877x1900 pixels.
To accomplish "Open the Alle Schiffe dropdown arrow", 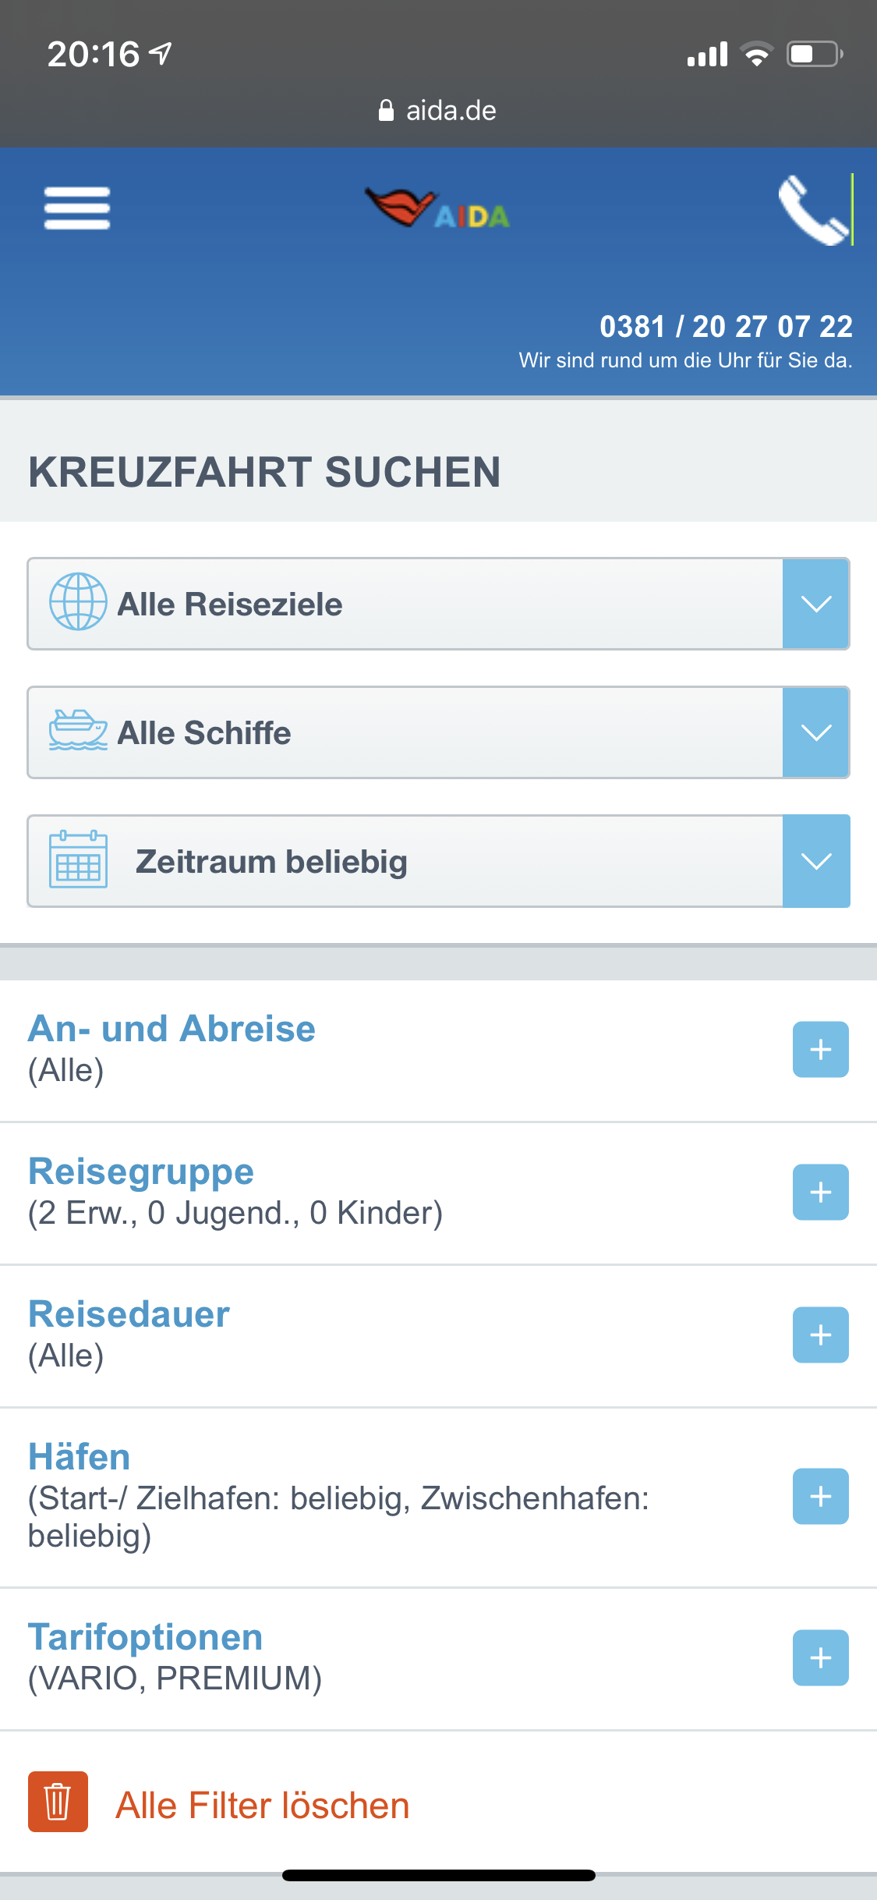I will pyautogui.click(x=815, y=732).
